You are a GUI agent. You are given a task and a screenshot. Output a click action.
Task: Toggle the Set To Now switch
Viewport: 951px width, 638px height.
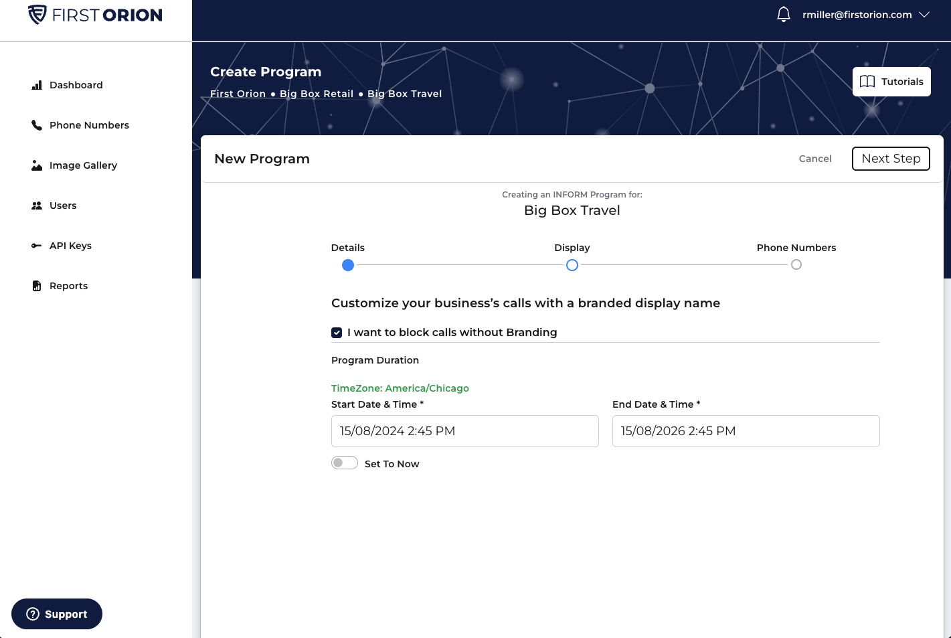coord(345,463)
